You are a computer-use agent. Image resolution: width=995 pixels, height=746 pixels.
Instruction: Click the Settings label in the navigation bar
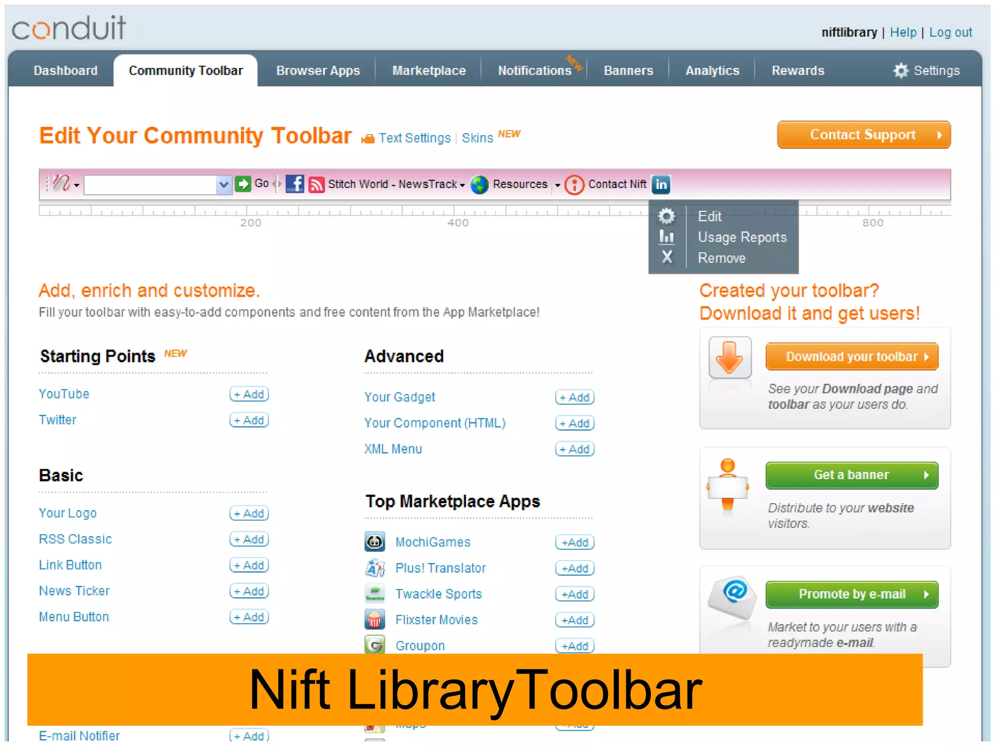pos(937,70)
